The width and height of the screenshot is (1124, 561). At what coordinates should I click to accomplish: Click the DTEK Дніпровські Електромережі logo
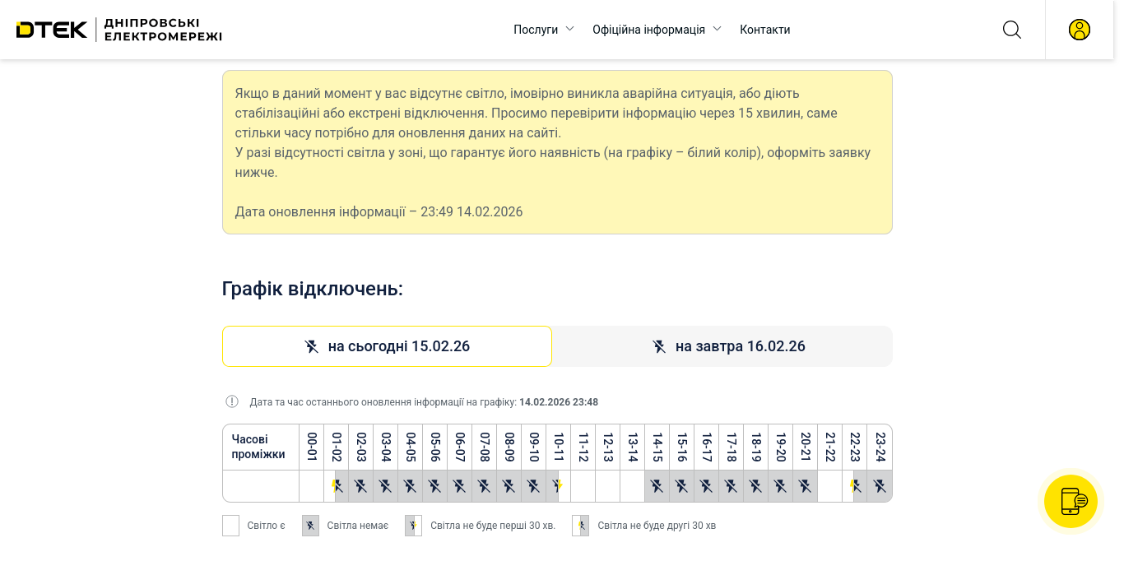coord(119,30)
